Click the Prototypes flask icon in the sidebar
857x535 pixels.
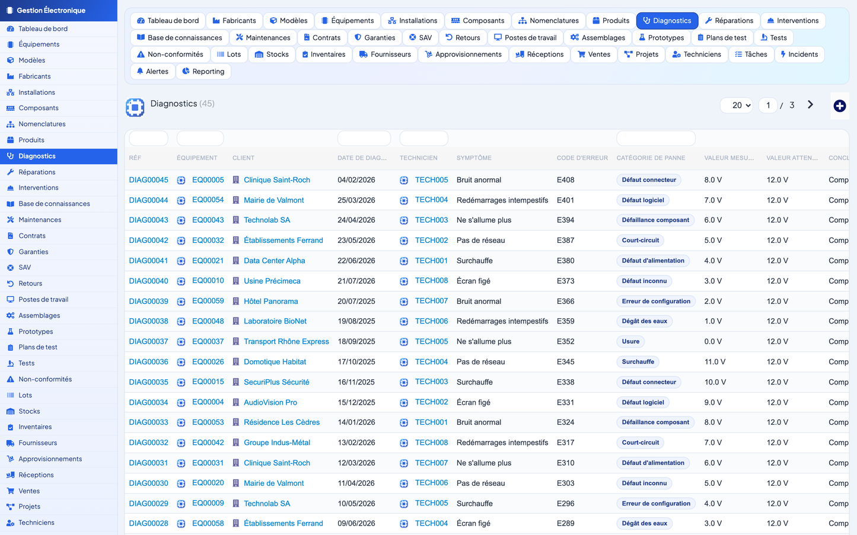pos(10,332)
